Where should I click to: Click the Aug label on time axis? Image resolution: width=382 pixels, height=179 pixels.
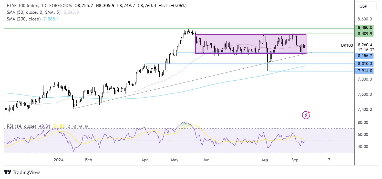(265, 160)
